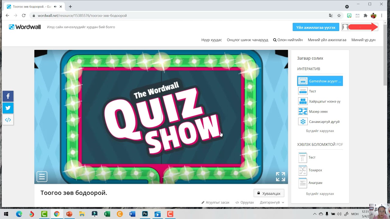Viewport: 390px width, 219px height.
Task: Click the green smiley extension icon
Action: pyautogui.click(x=349, y=16)
